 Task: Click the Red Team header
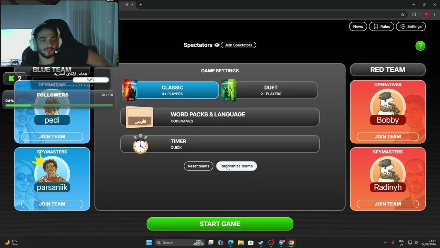pos(388,70)
